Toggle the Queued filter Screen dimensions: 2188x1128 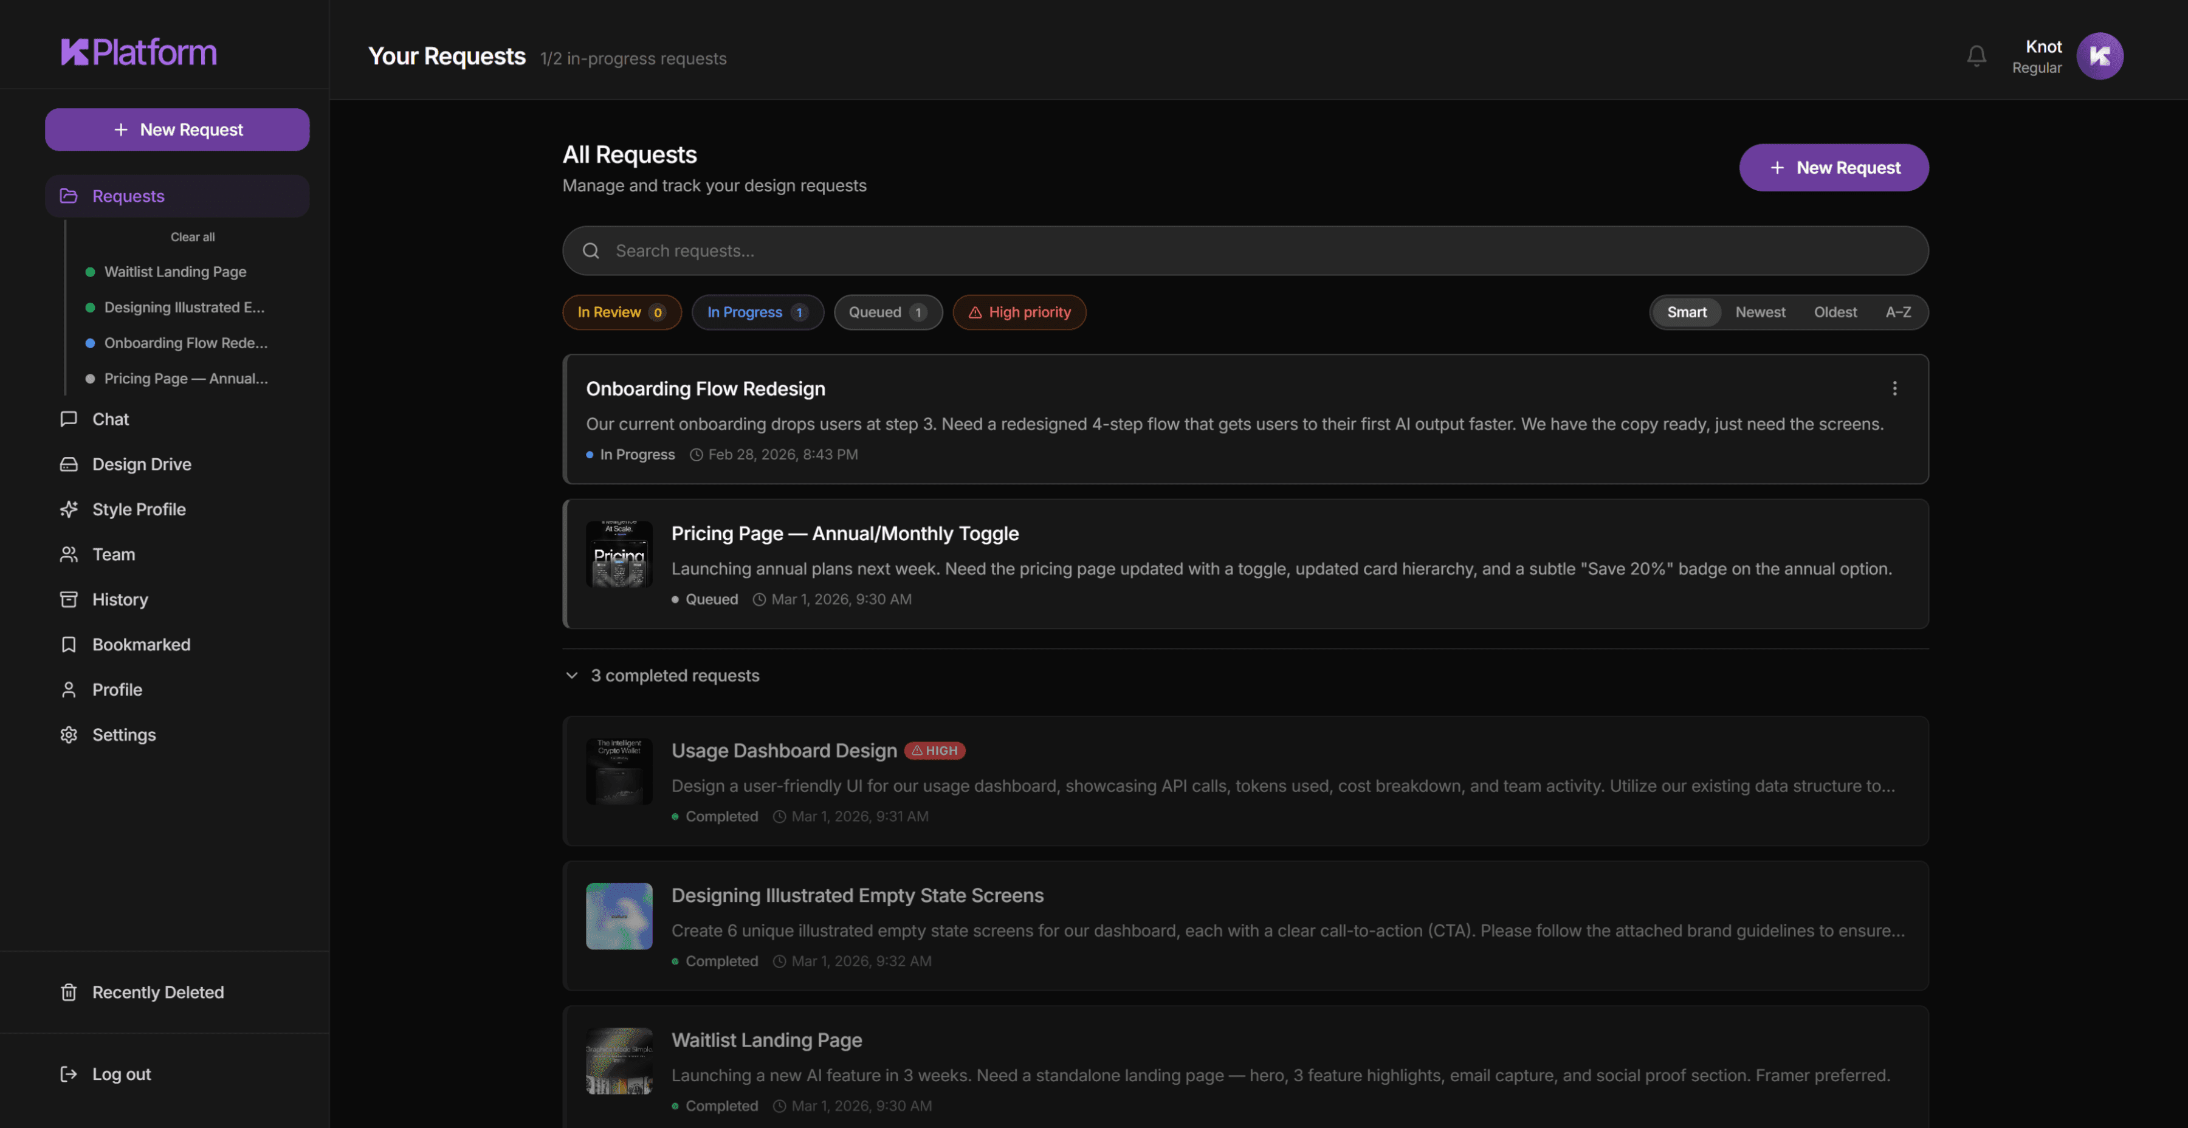(x=887, y=312)
